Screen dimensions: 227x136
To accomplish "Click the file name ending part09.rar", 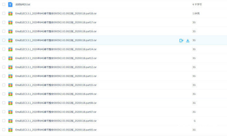I will point(56,94).
